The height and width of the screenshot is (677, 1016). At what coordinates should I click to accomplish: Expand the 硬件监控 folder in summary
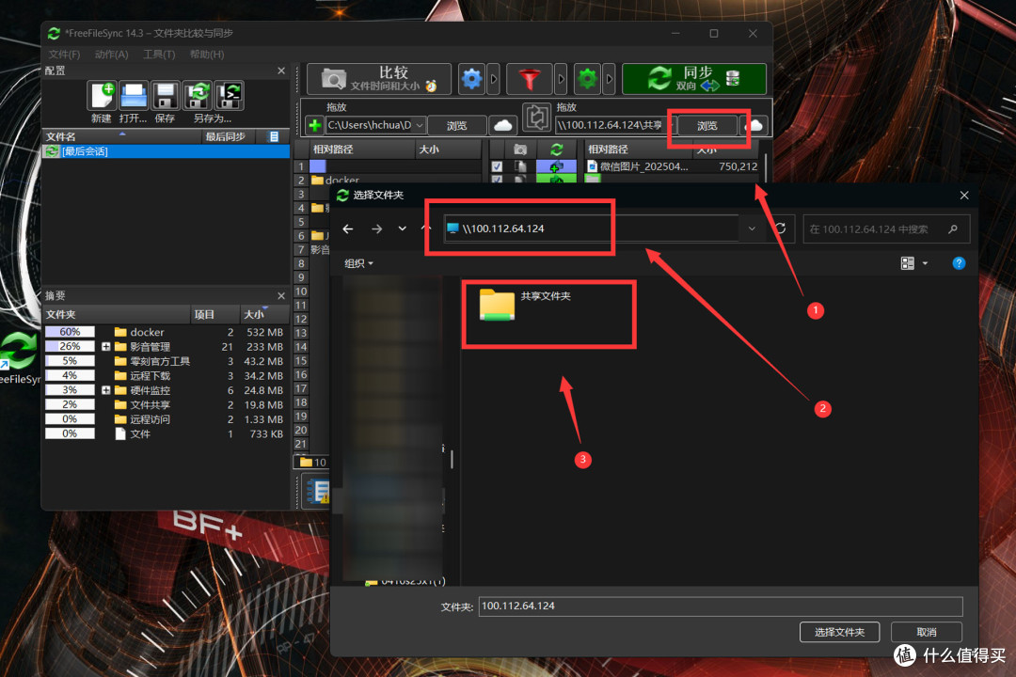(x=105, y=390)
